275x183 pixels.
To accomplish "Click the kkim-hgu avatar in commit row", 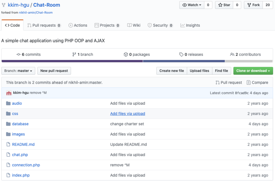I will click(9, 93).
